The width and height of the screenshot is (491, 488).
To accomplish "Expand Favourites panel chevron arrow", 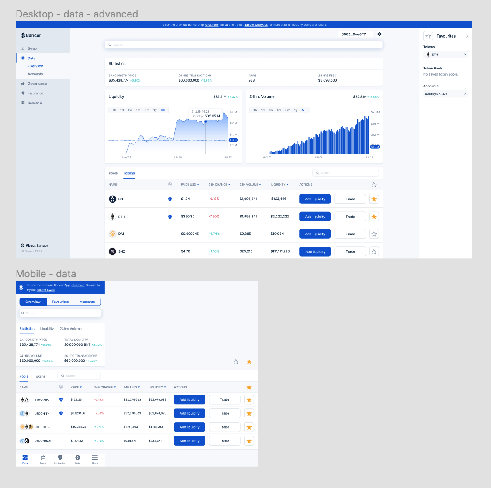I will pos(467,36).
